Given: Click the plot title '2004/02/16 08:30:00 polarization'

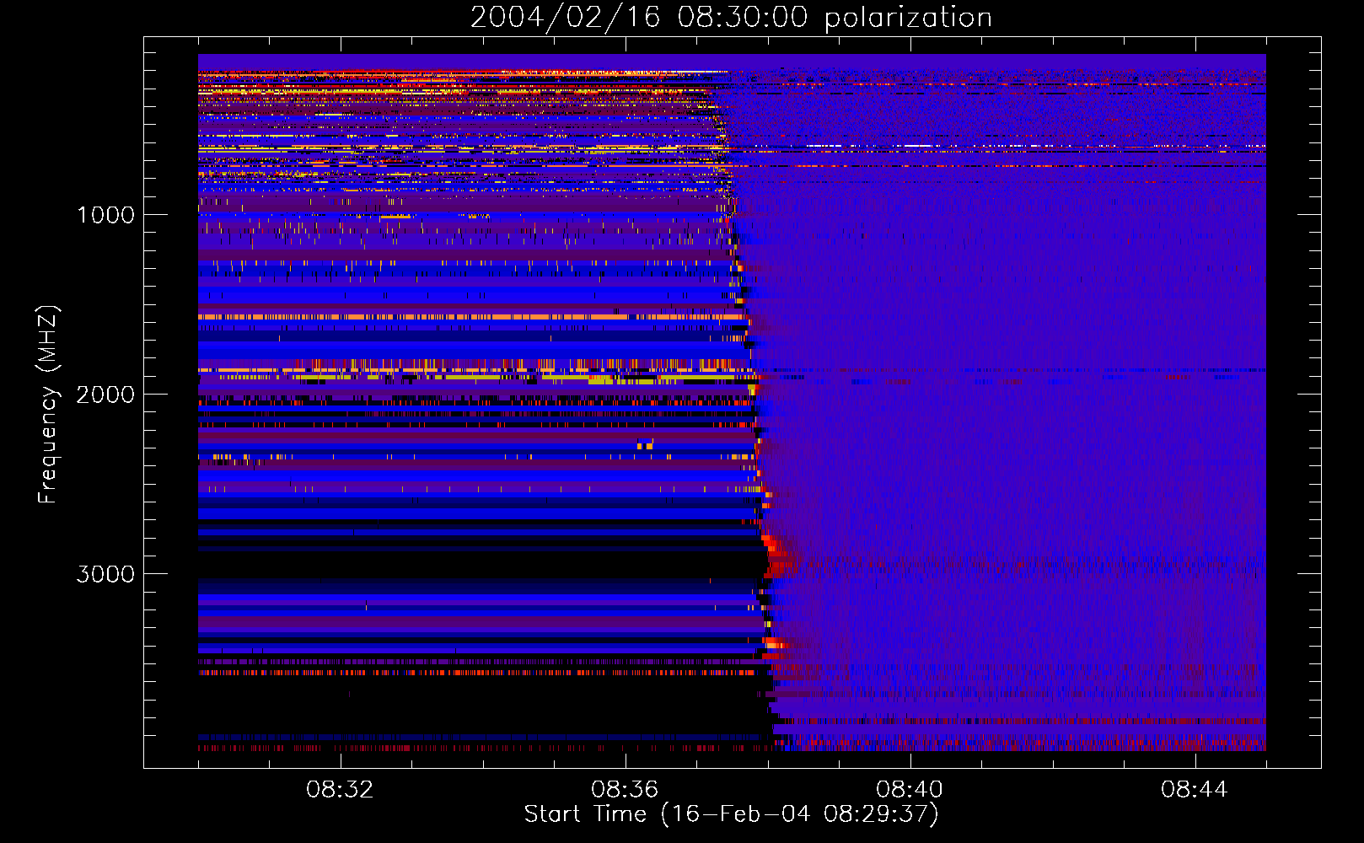Looking at the screenshot, I should coord(731,17).
